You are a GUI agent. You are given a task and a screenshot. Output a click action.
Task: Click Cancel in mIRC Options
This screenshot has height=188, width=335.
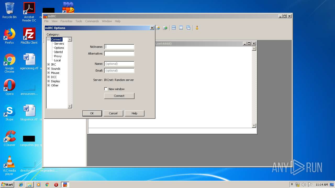tap(113, 113)
